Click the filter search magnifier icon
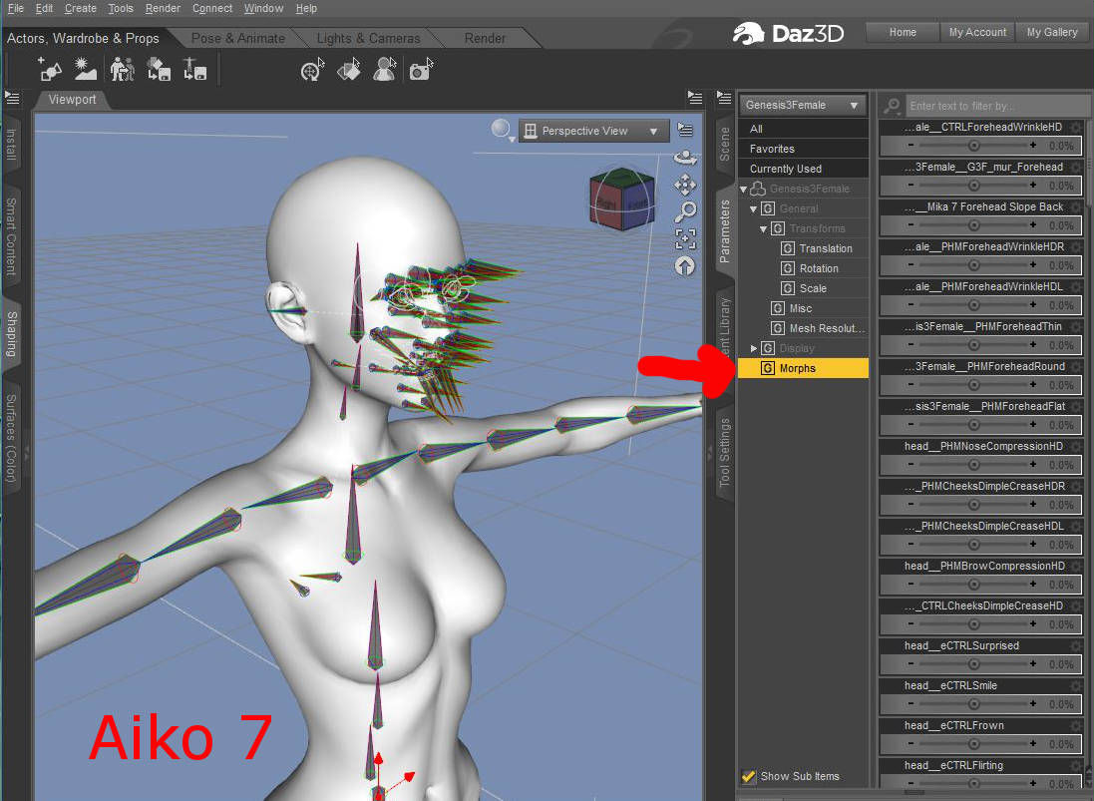The width and height of the screenshot is (1094, 801). (892, 106)
